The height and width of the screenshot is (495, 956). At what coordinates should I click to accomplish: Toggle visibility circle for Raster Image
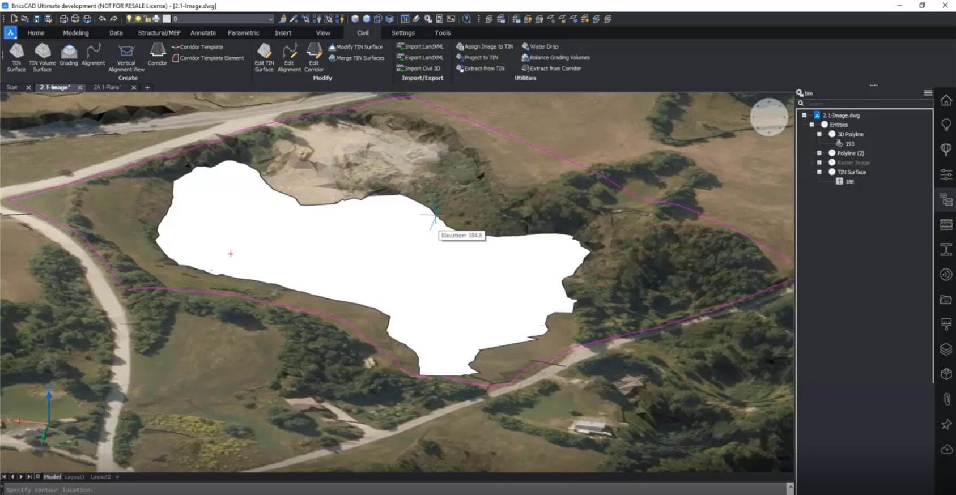(832, 163)
